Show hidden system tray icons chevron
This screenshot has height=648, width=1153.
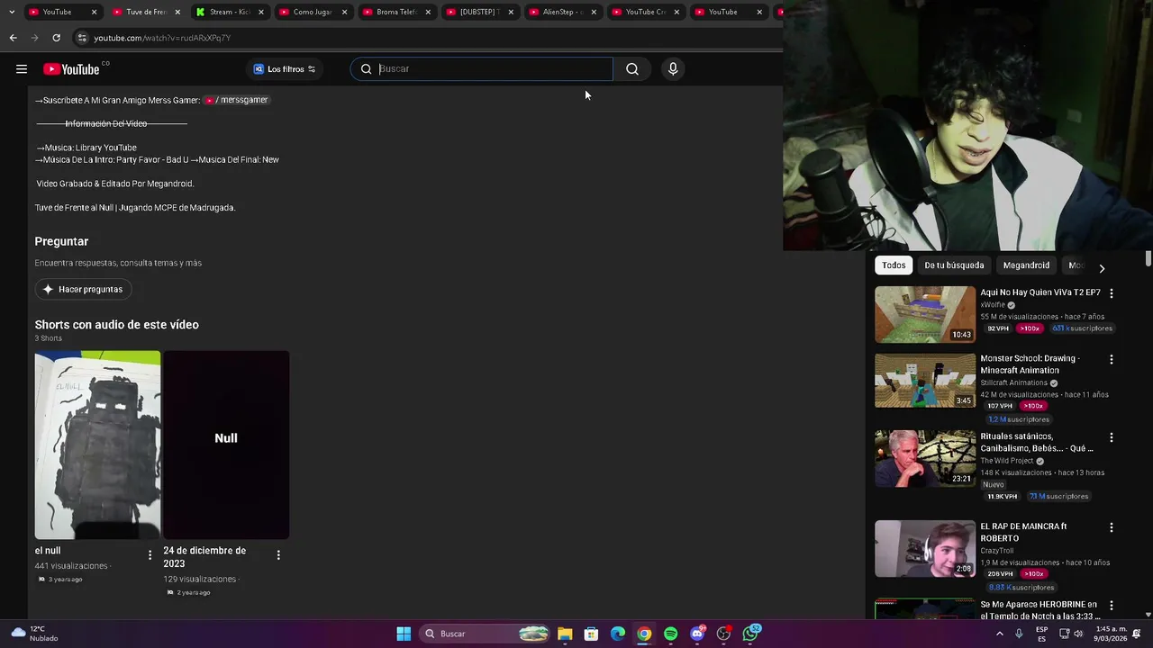[x=999, y=634]
